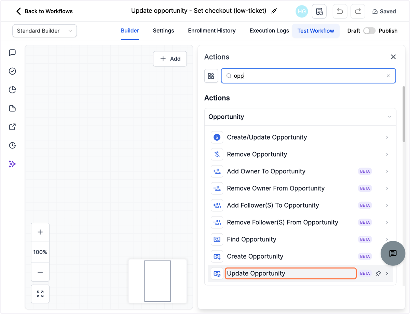
Task: Click the Test Workflow button
Action: 316,31
